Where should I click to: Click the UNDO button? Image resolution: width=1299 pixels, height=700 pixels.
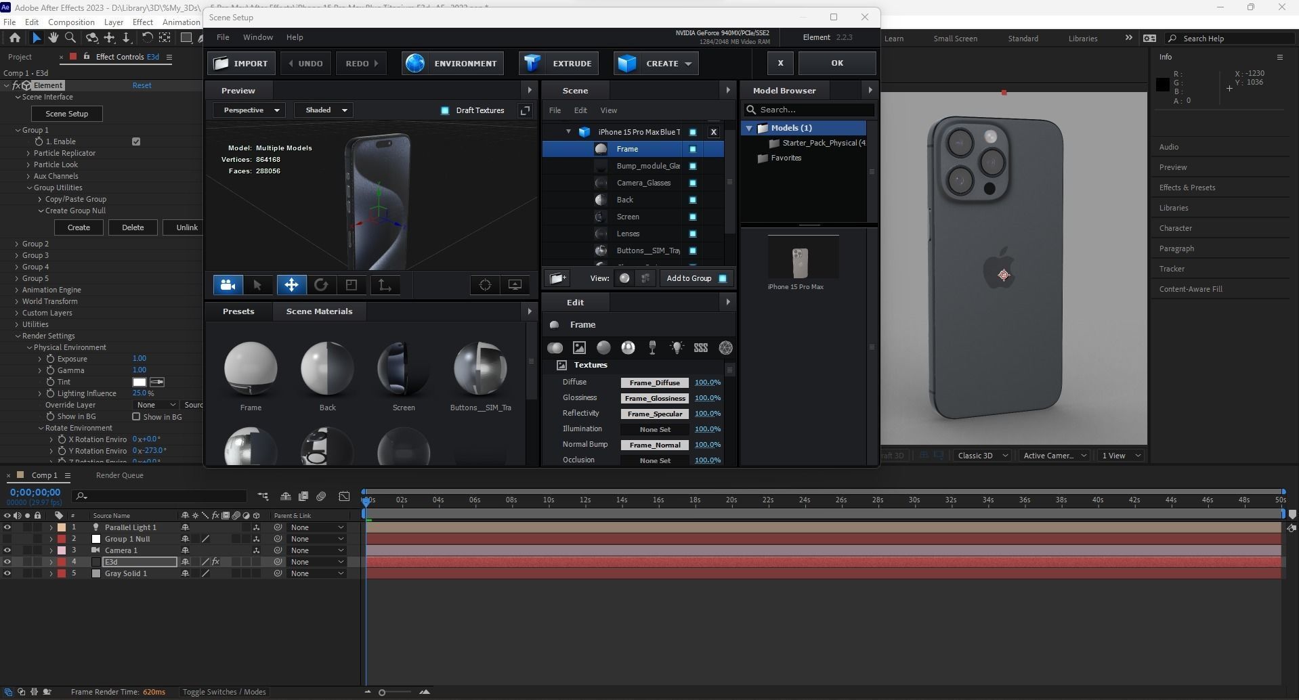(305, 64)
